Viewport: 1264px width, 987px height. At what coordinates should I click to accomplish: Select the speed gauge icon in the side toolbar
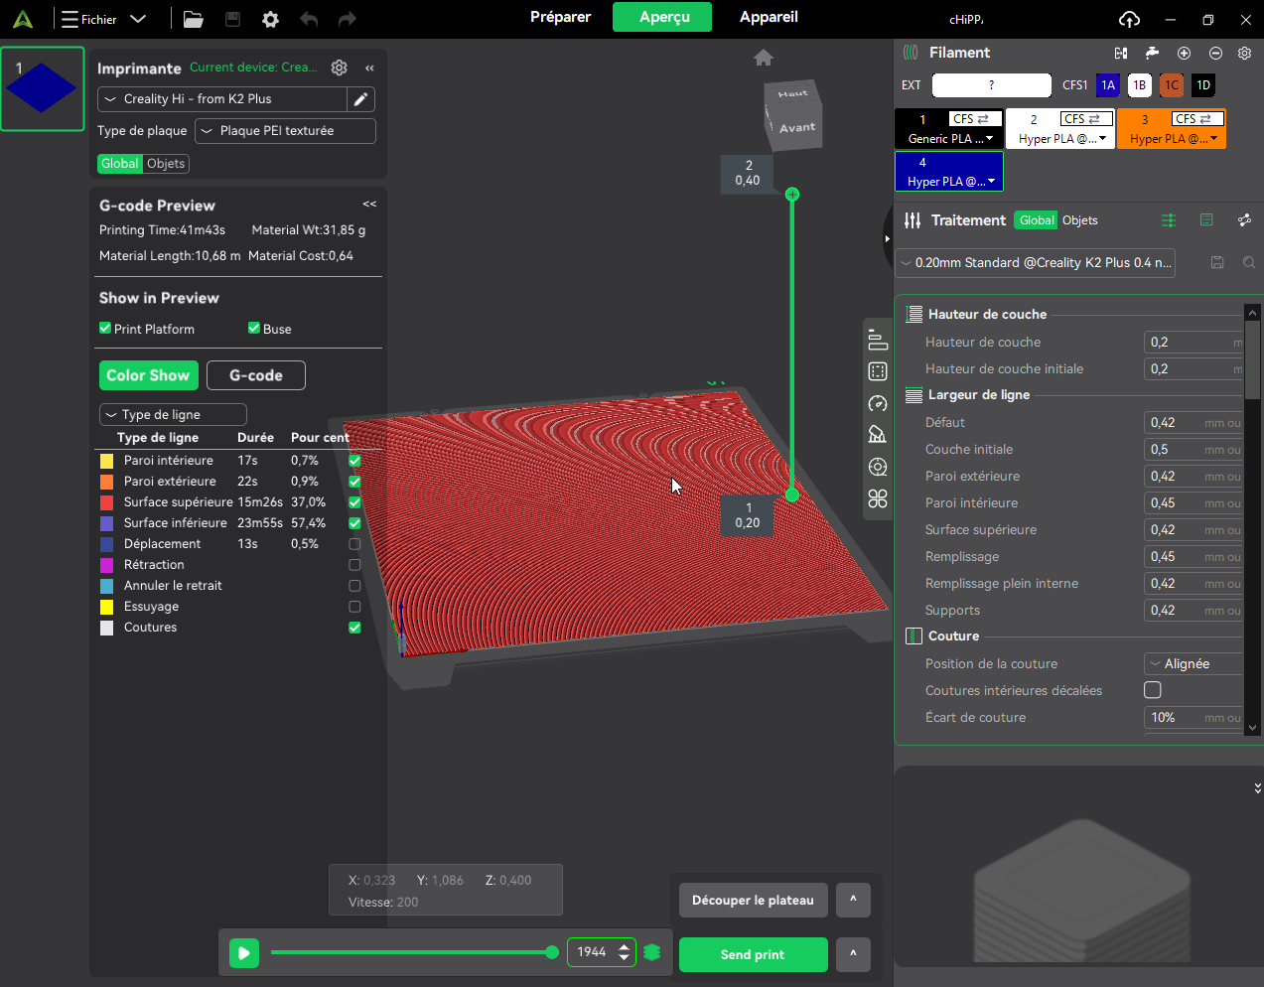[878, 403]
